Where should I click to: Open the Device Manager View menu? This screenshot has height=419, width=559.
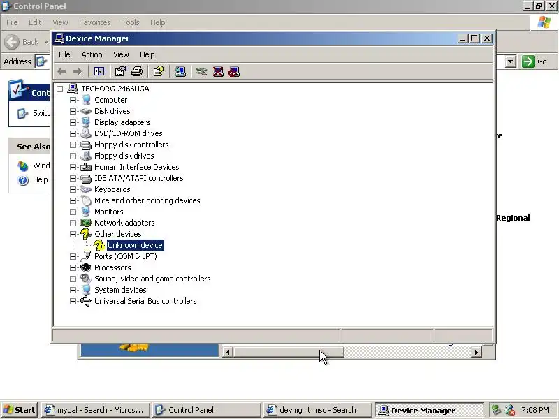pyautogui.click(x=121, y=54)
